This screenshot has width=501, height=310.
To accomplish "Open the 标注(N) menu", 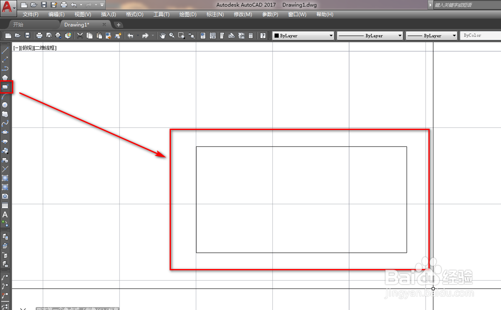I will point(215,14).
